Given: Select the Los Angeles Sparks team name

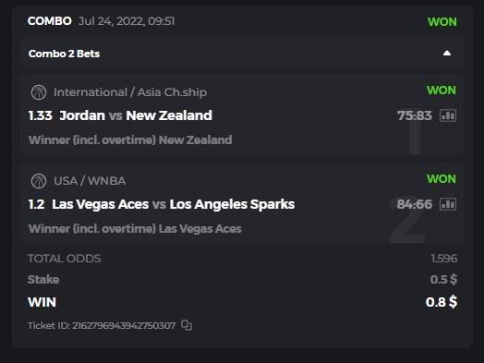Looking at the screenshot, I should (232, 204).
